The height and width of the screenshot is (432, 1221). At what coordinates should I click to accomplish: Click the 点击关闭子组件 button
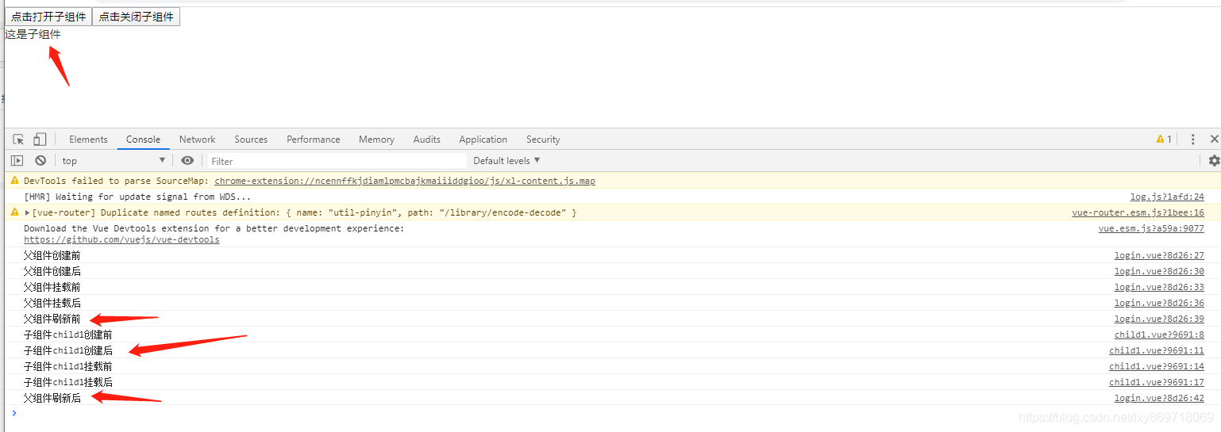[136, 17]
